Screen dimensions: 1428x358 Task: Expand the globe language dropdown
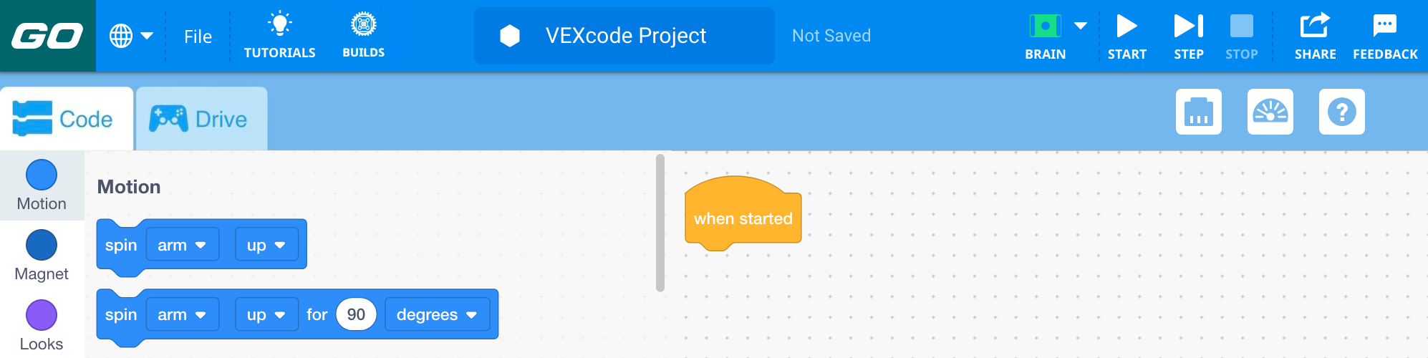point(131,36)
